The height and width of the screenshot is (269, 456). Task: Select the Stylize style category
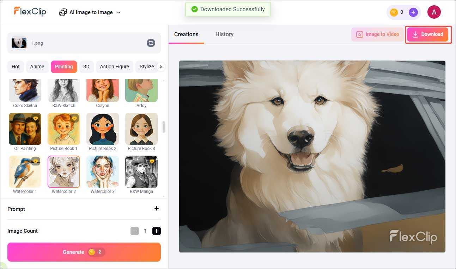(146, 67)
